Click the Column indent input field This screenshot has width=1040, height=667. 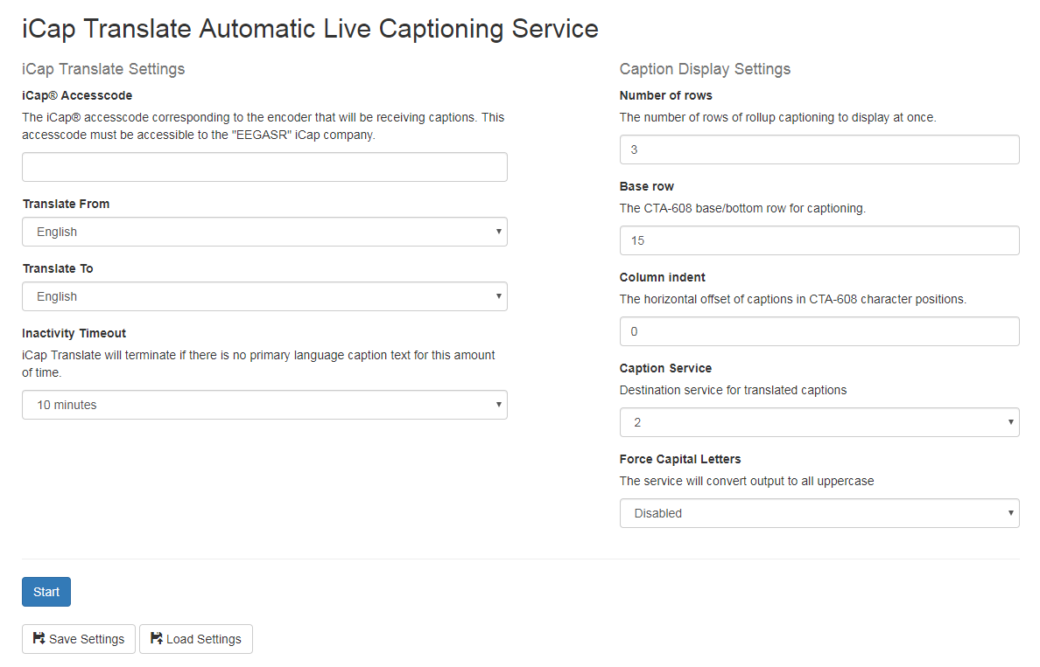click(819, 331)
